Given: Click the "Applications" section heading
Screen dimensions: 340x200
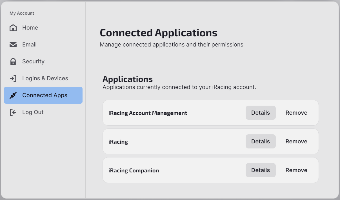Looking at the screenshot, I should pyautogui.click(x=128, y=79).
